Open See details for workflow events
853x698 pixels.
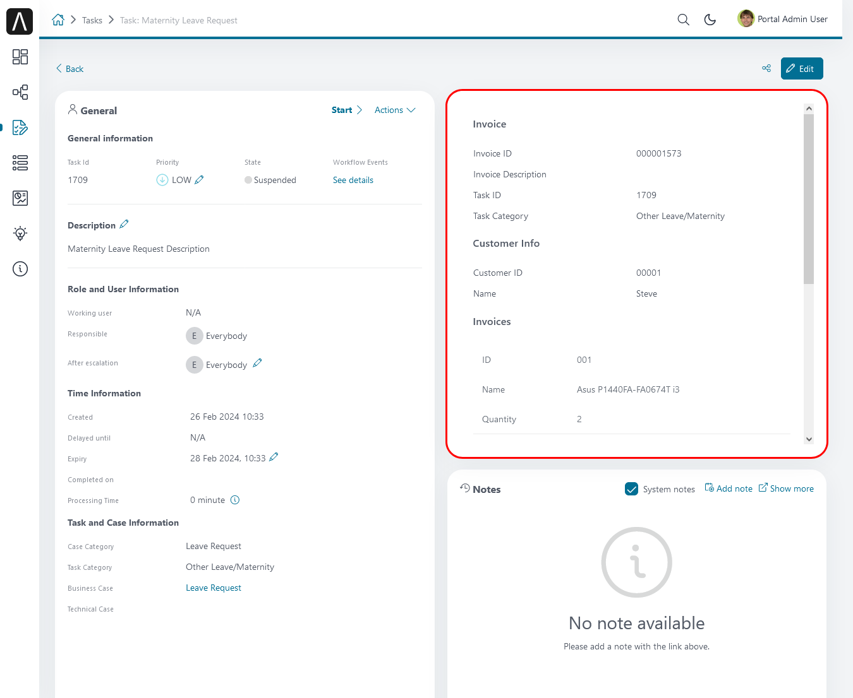(353, 180)
